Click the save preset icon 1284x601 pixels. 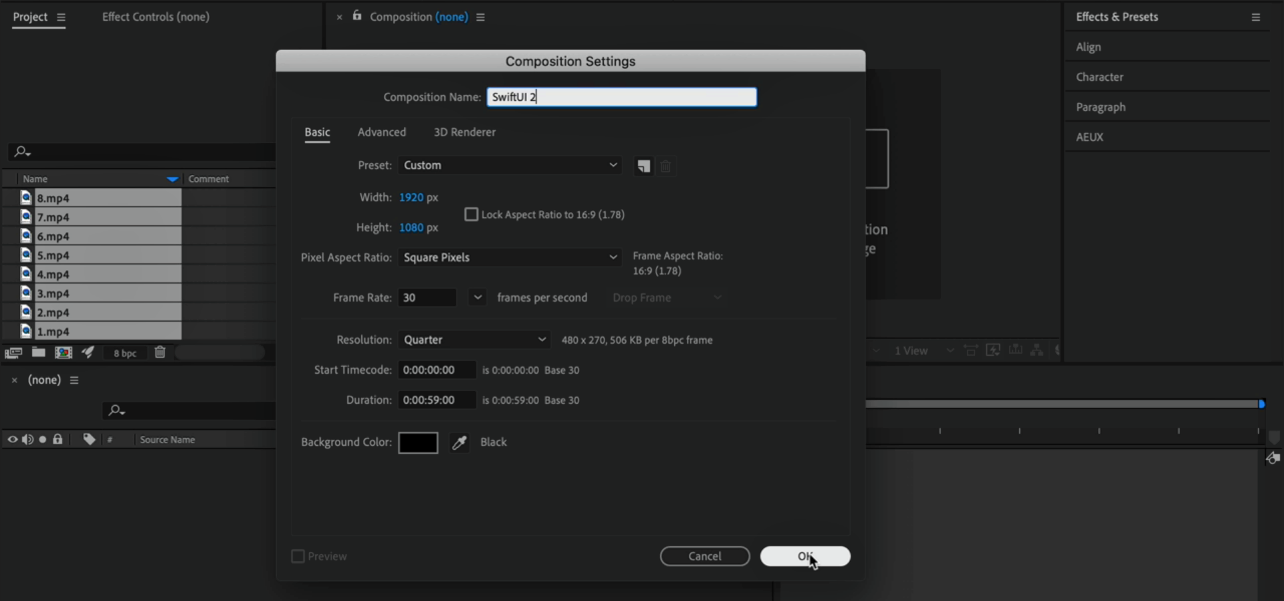coord(643,166)
